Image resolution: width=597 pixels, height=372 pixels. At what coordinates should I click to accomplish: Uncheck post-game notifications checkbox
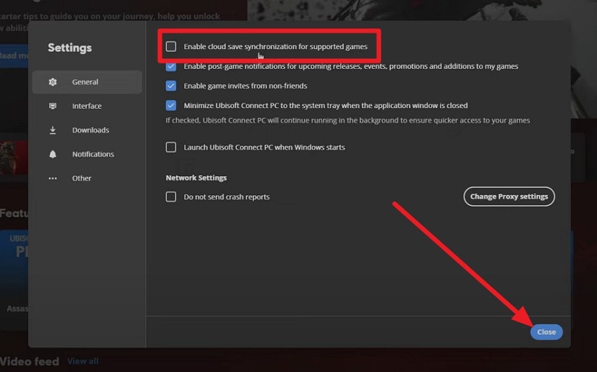pyautogui.click(x=171, y=66)
